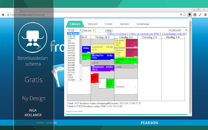Click class list scrollbar down arrow
This screenshot has height=130, width=208.
tap(81, 80)
